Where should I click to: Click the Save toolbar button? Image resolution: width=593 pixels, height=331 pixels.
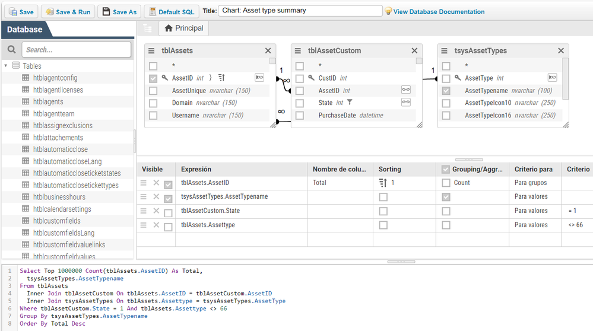point(20,12)
